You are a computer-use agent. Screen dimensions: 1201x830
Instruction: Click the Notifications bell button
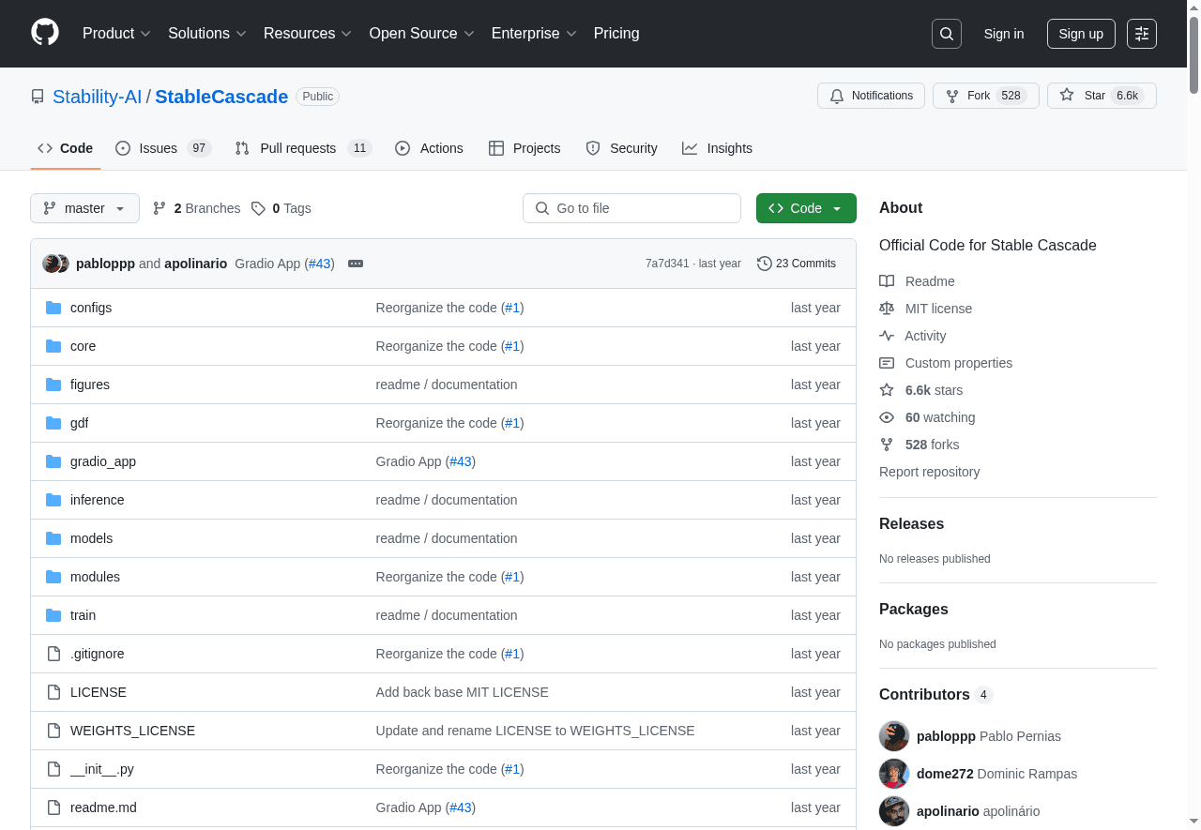click(871, 96)
